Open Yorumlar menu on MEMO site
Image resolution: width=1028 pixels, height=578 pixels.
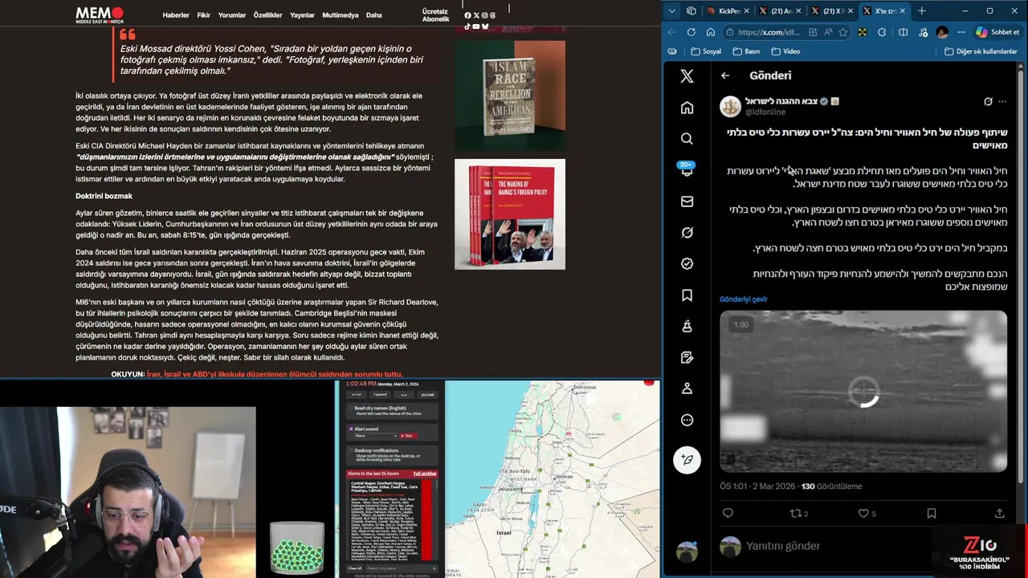(232, 15)
